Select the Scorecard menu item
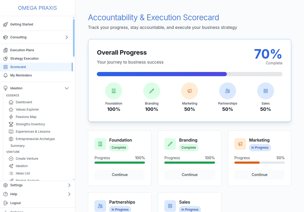The image size is (304, 212). [36, 67]
